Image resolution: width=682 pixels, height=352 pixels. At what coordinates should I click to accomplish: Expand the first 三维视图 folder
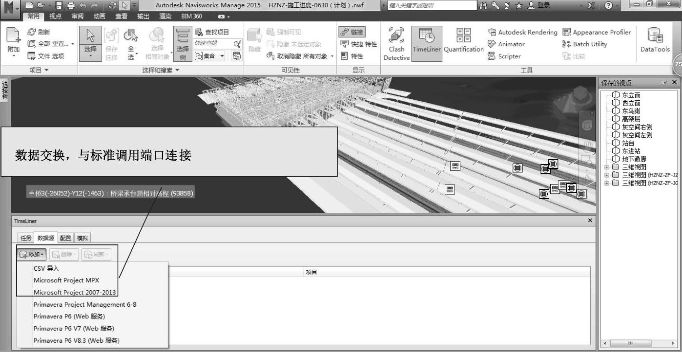(x=607, y=167)
